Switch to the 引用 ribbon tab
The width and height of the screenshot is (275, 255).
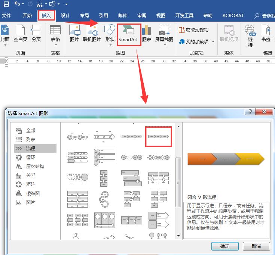pos(104,16)
